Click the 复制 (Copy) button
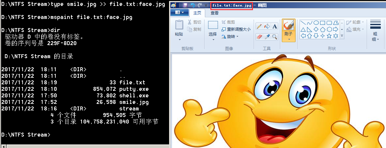The width and height of the screenshot is (386, 148). click(x=195, y=29)
